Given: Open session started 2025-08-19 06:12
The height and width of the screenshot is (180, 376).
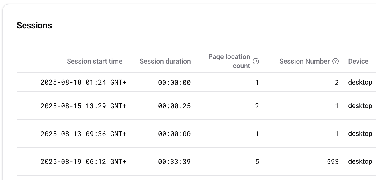Looking at the screenshot, I should pos(83,162).
